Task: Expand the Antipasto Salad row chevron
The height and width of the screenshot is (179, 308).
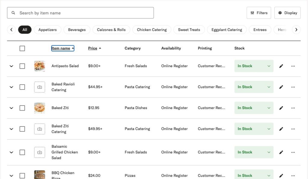Action: click(x=11, y=66)
